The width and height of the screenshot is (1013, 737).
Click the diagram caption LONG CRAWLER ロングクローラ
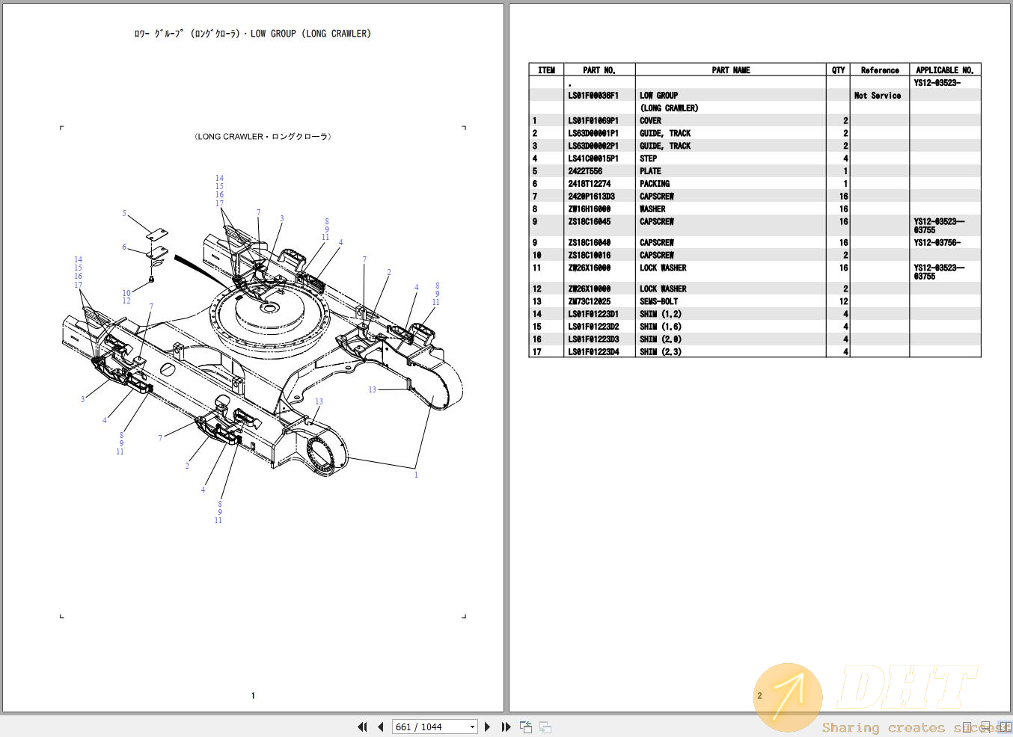coord(262,137)
